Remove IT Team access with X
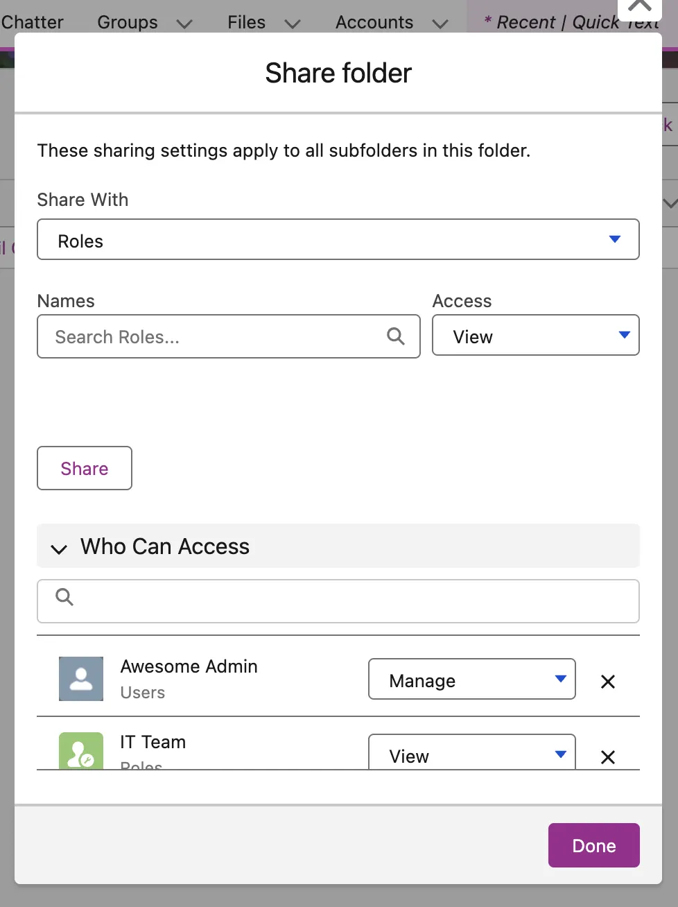 [608, 757]
